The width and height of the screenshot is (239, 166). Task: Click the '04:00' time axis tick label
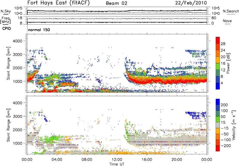pyautogui.click(x=57, y=160)
